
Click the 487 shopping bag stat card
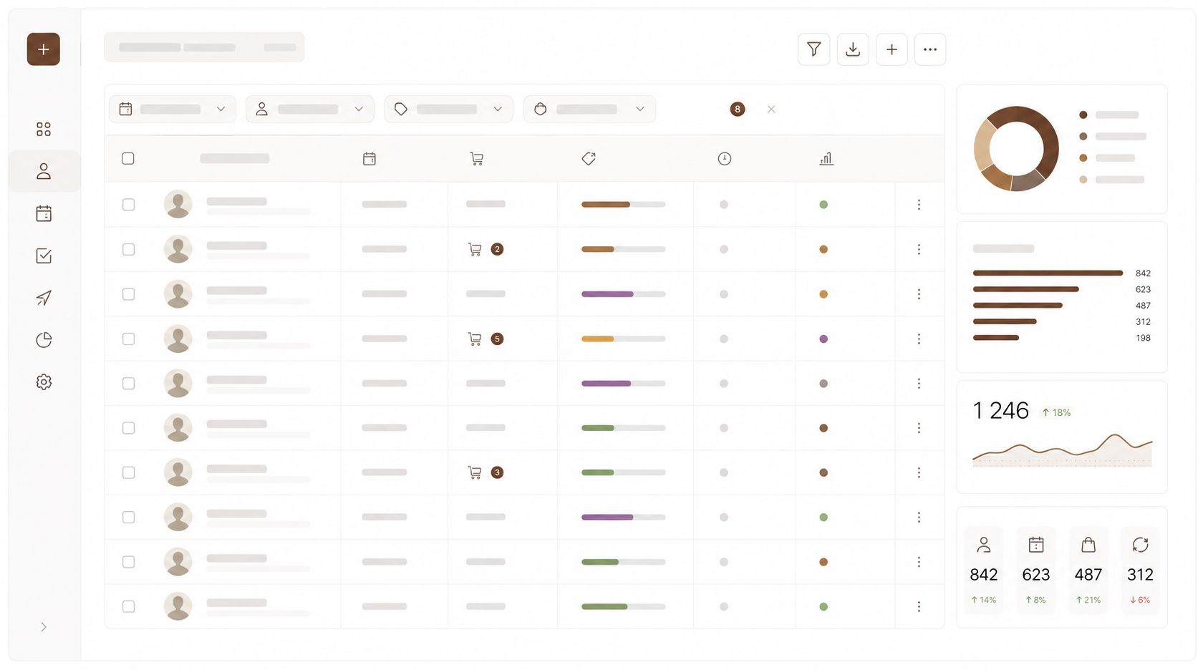tap(1088, 571)
